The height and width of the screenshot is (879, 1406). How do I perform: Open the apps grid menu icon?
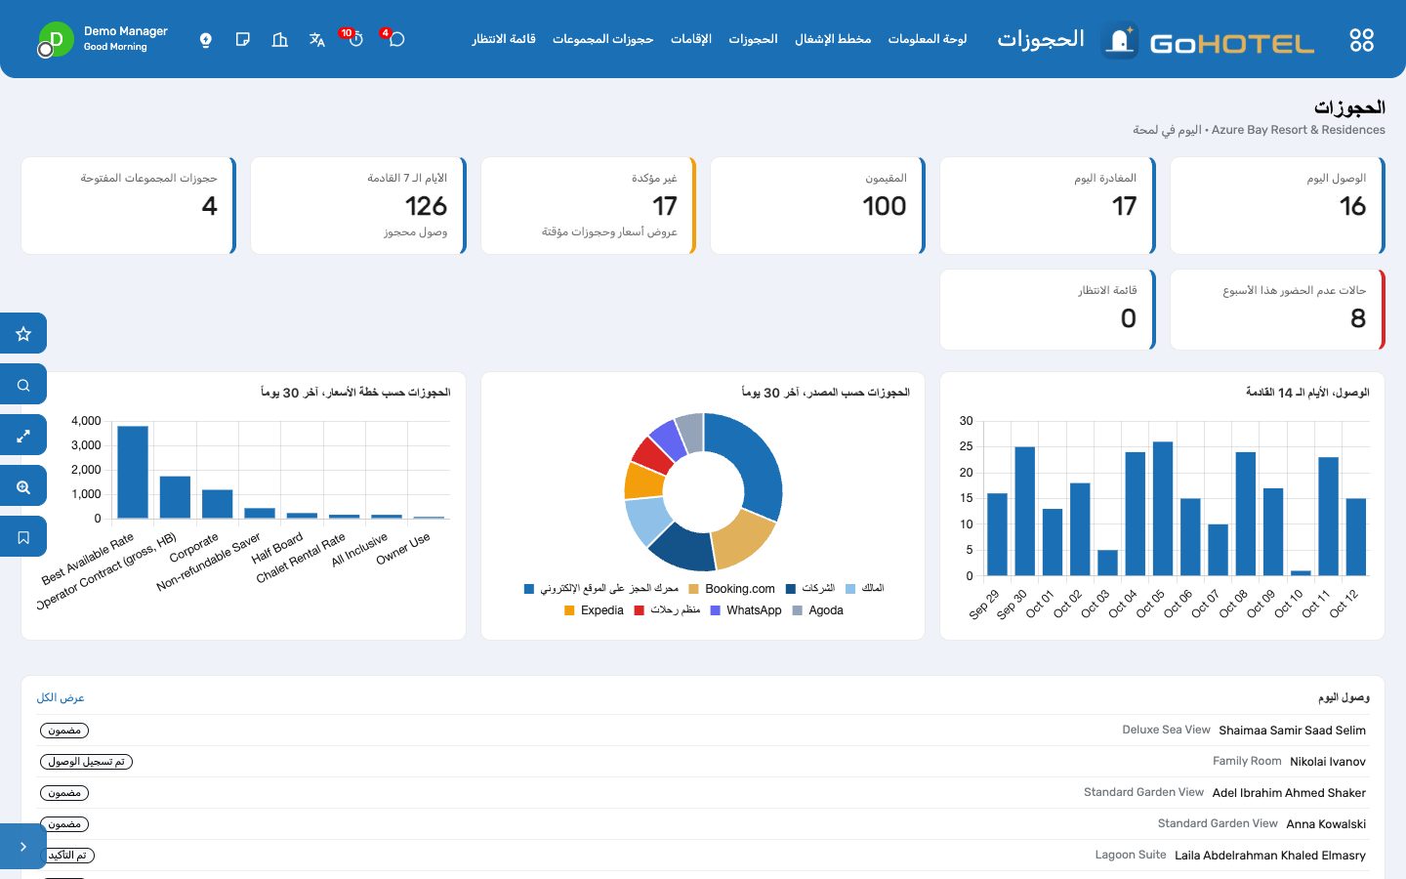1361,40
